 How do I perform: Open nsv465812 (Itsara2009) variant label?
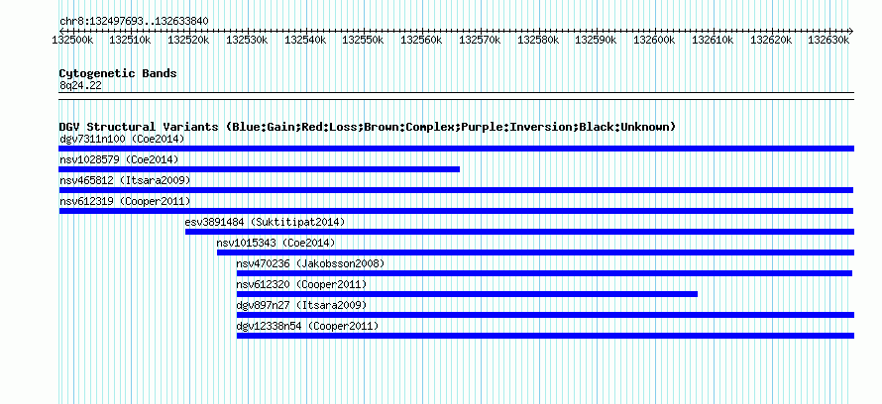125,180
